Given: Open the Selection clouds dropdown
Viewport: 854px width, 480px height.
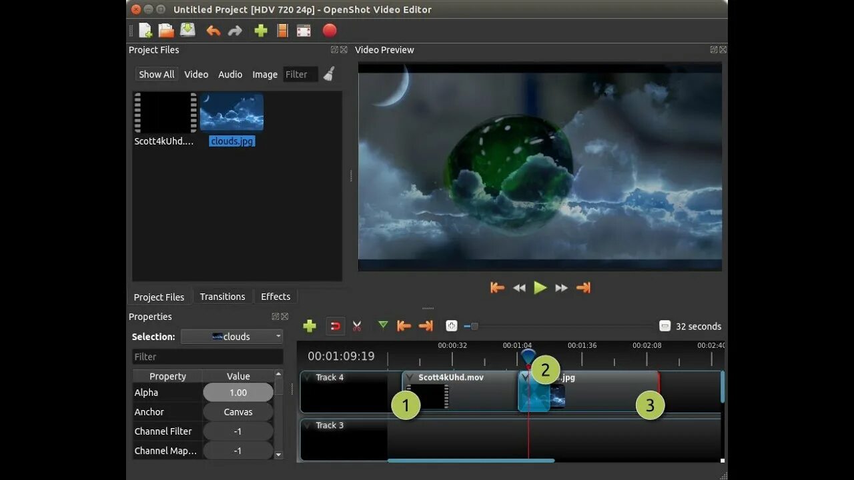Looking at the screenshot, I should pos(232,337).
